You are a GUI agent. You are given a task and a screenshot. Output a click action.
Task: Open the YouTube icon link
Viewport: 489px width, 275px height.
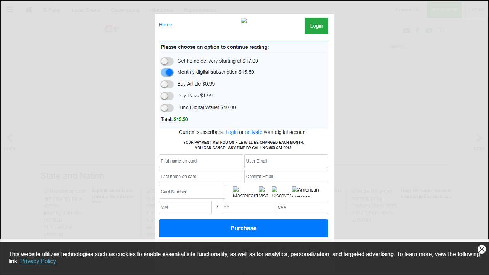[x=429, y=30]
